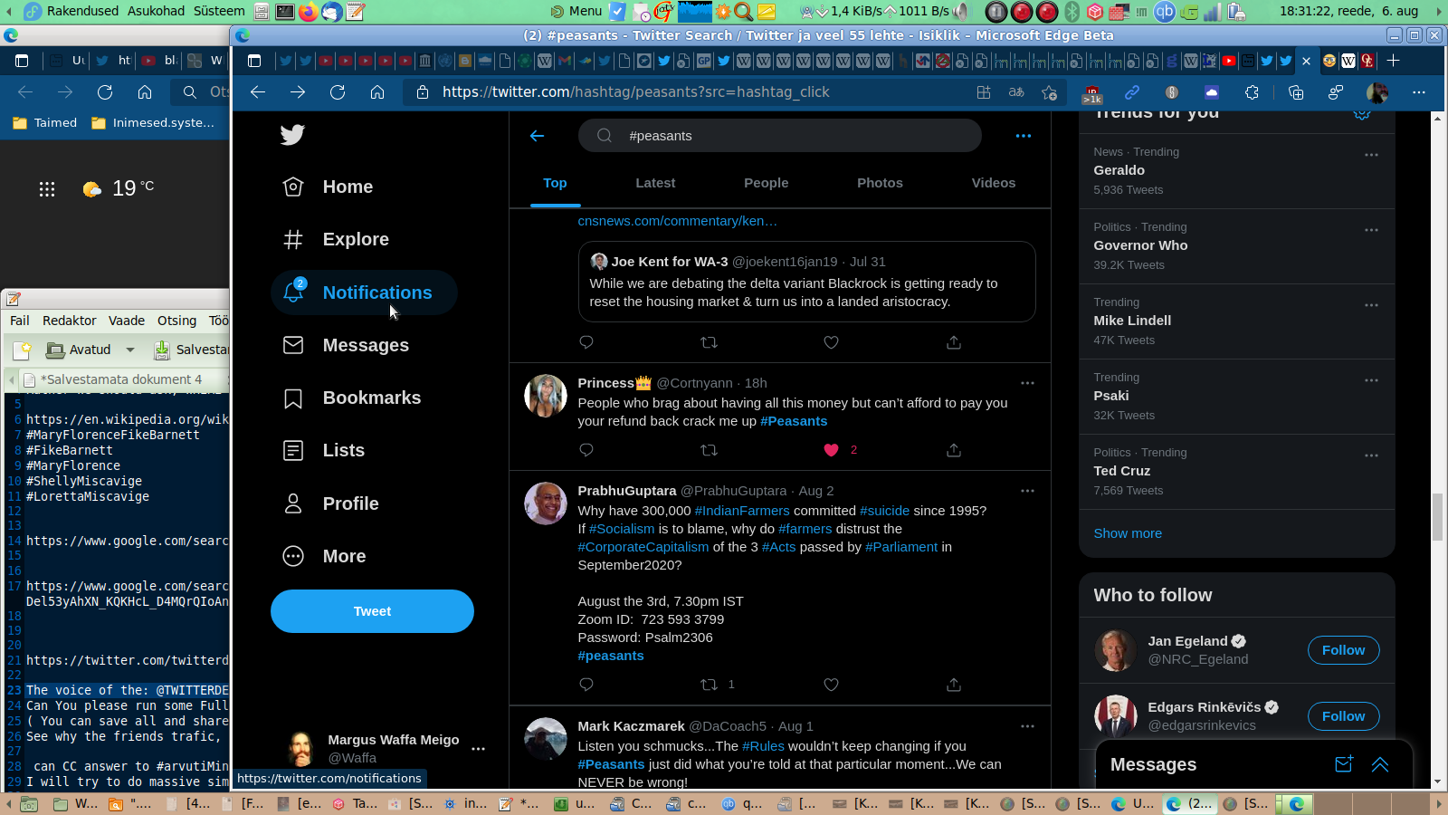
Task: Go to Profile in the sidebar
Action: pyautogui.click(x=331, y=503)
